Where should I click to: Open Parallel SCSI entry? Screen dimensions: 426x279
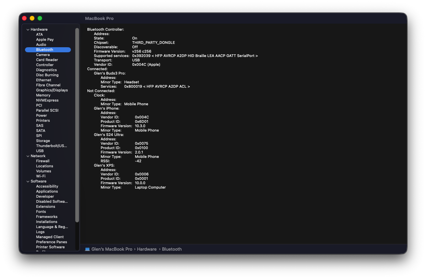[47, 110]
